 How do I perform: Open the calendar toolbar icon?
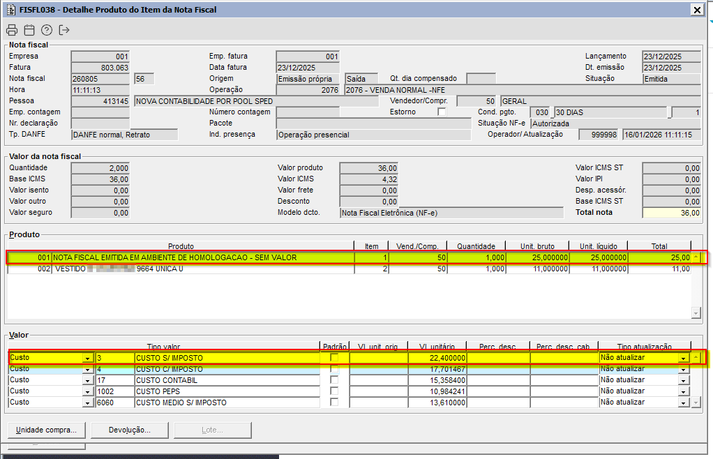coord(29,30)
